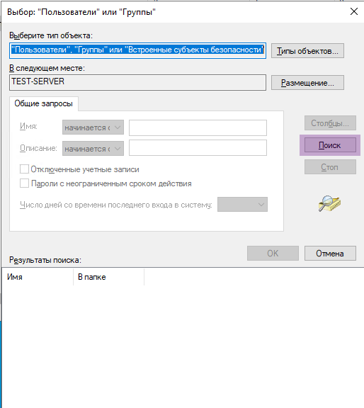
Task: Click the magnifying glass search icon
Action: pos(329,203)
